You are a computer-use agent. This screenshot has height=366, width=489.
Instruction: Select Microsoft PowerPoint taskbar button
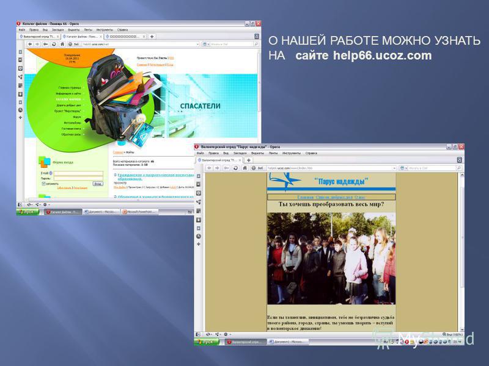pyautogui.click(x=140, y=212)
